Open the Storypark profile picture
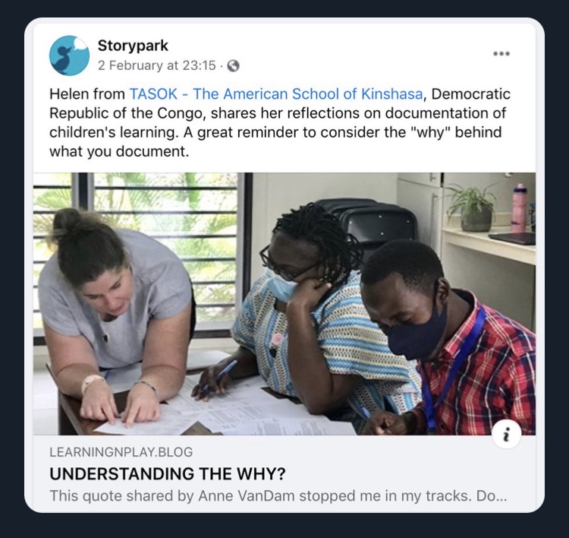This screenshot has width=569, height=538. (x=69, y=55)
